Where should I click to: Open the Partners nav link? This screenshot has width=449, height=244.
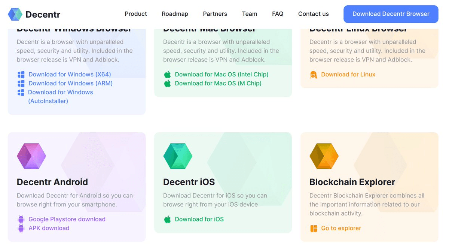215,14
